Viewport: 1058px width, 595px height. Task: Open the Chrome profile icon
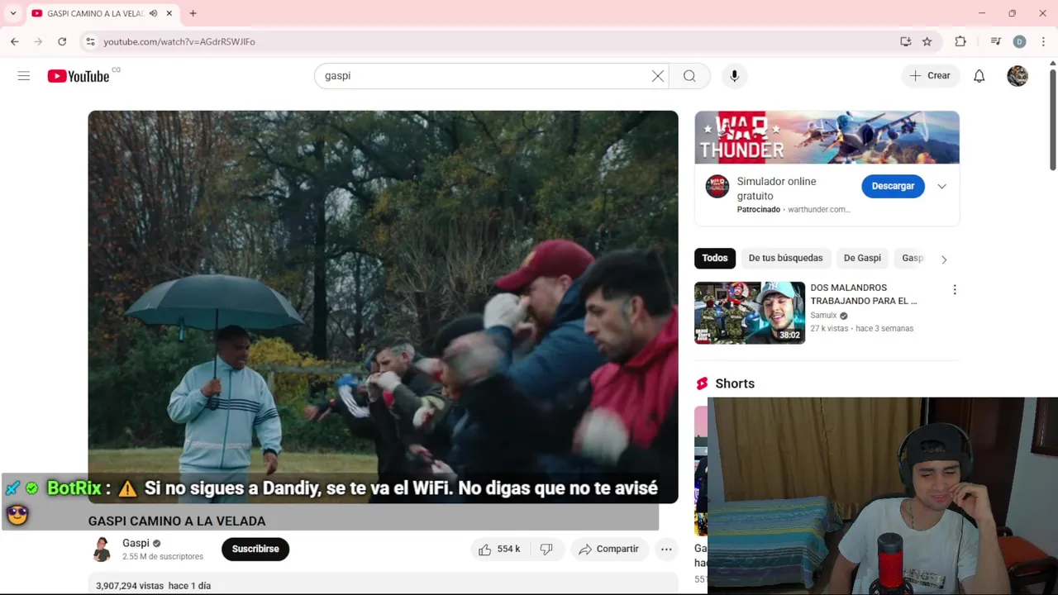1019,41
